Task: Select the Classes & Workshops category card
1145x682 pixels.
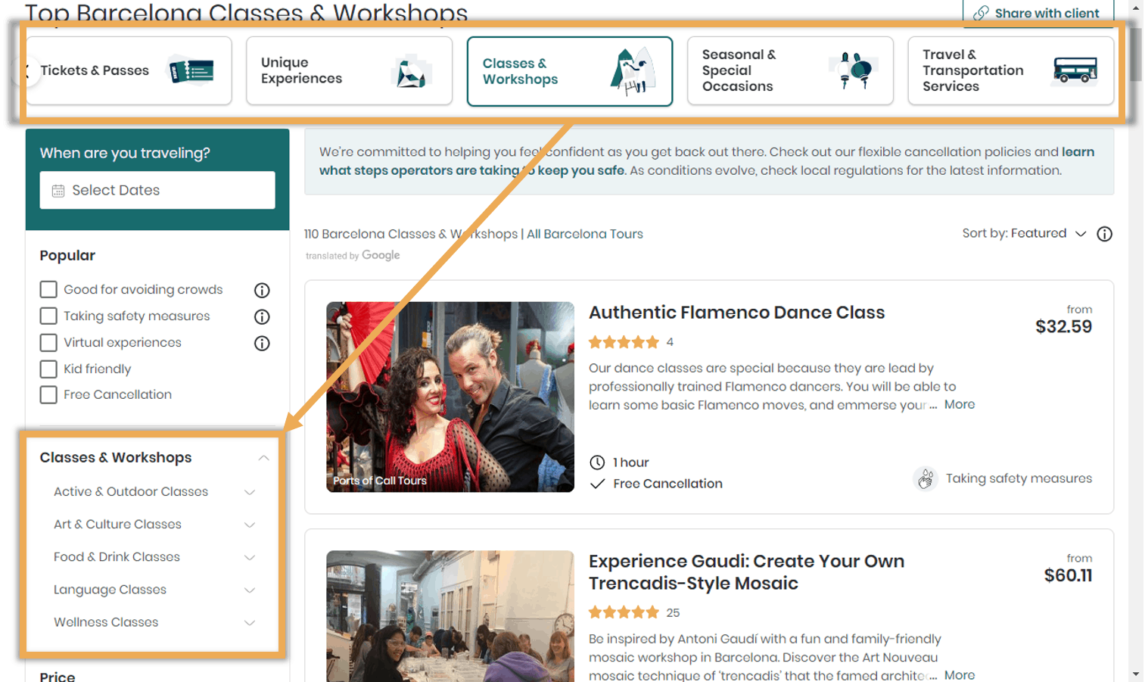Action: coord(570,71)
